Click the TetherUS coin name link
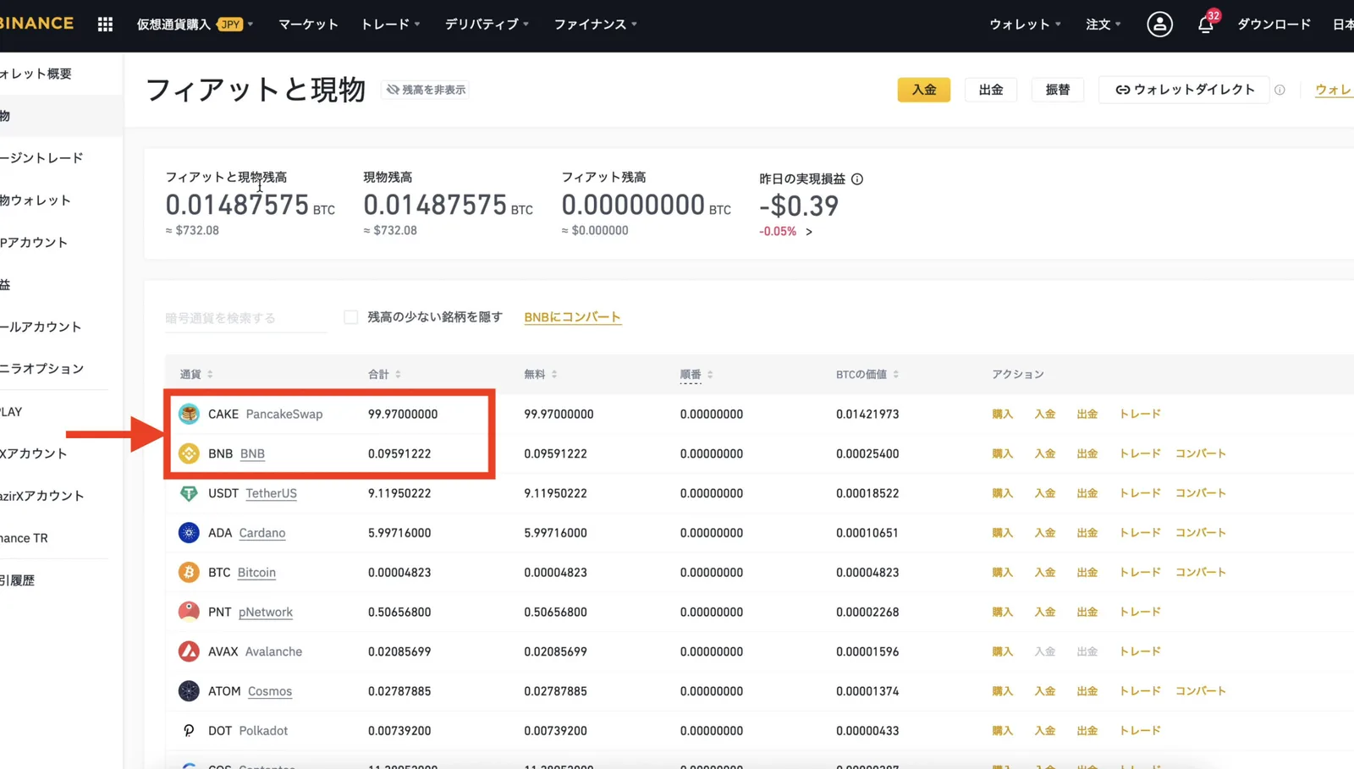Screen dimensions: 1354x769 click(x=271, y=493)
